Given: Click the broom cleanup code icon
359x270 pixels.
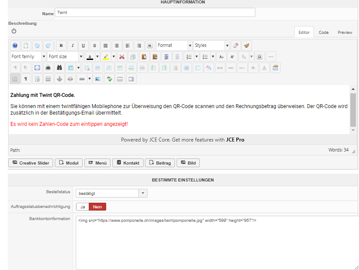Looking at the screenshot, I should [247, 46].
